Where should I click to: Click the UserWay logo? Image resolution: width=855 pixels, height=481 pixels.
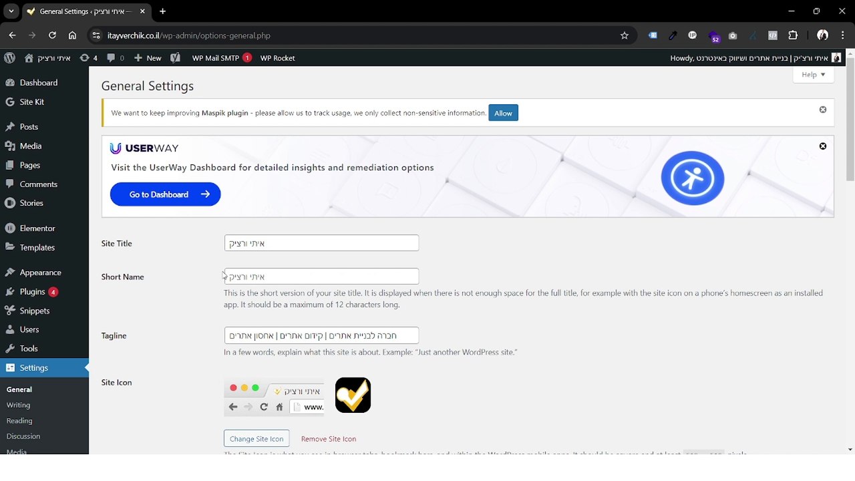click(144, 148)
